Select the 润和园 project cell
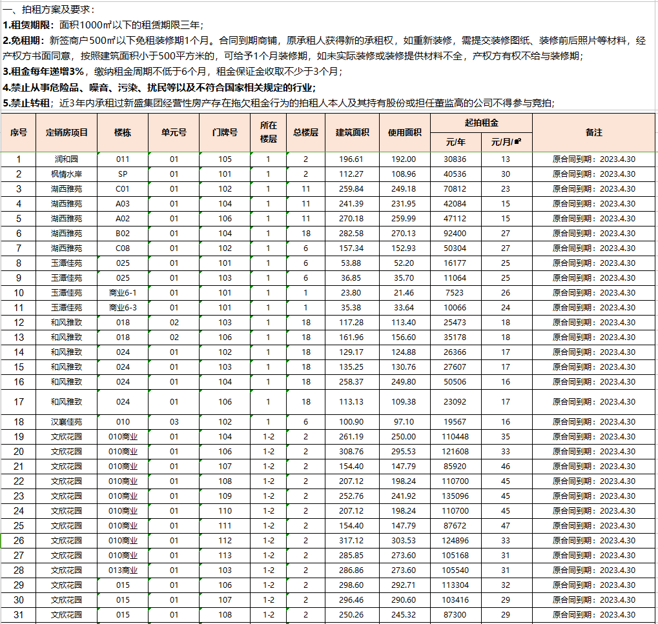658x624 pixels. click(67, 159)
